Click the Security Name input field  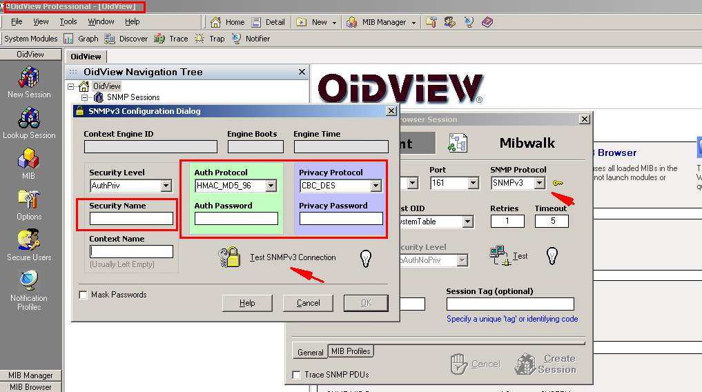131,219
